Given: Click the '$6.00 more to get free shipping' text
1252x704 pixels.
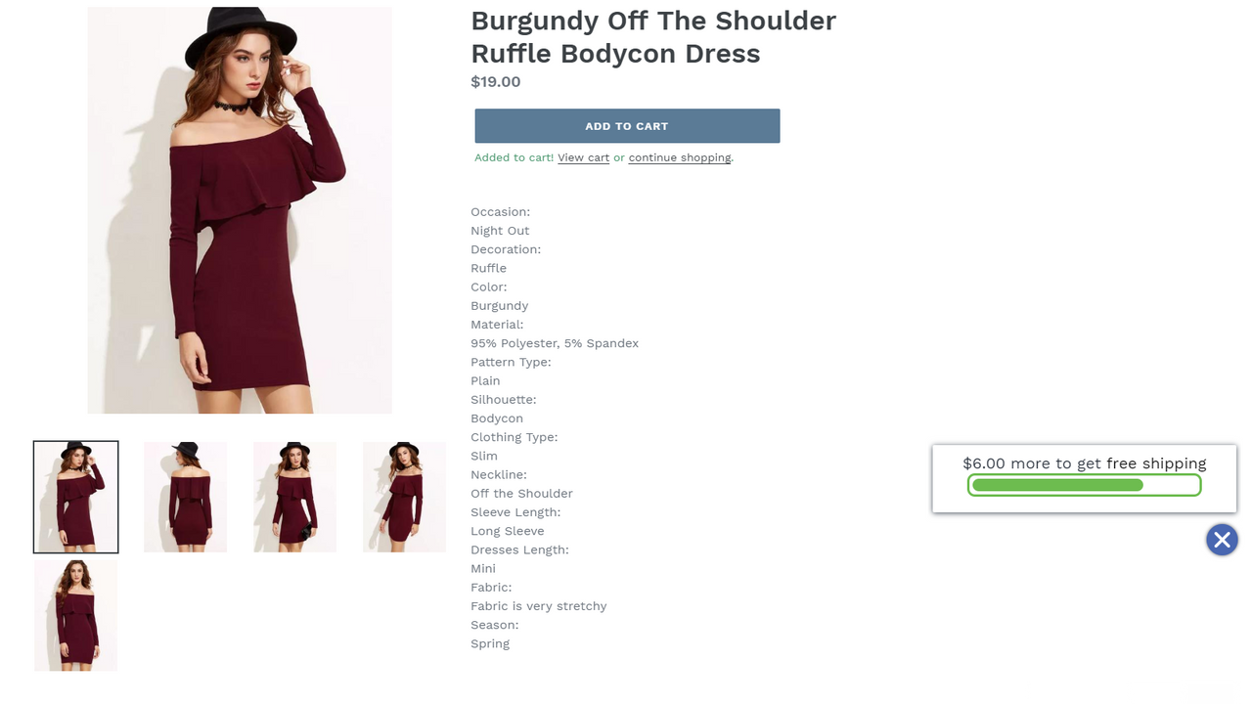Looking at the screenshot, I should click(x=1085, y=463).
